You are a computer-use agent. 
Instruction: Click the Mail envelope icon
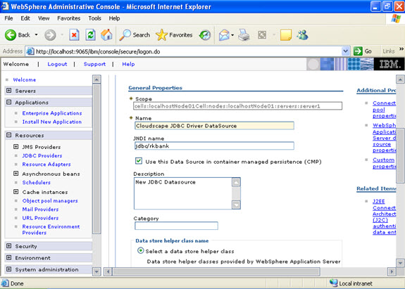pos(224,34)
